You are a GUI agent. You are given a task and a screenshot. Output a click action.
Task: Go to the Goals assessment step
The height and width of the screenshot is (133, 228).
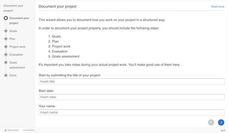[x=17, y=65]
